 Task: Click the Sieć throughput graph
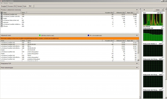tap(153, 20)
